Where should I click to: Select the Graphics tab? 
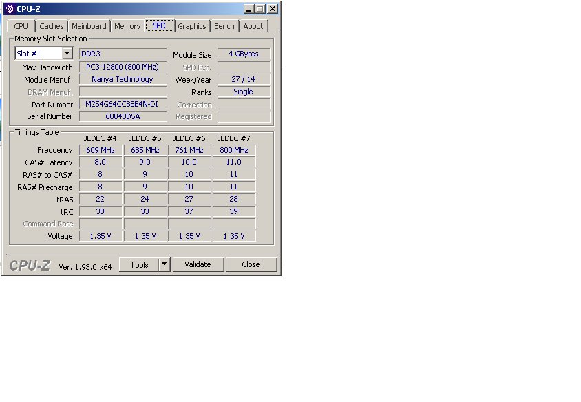[192, 26]
